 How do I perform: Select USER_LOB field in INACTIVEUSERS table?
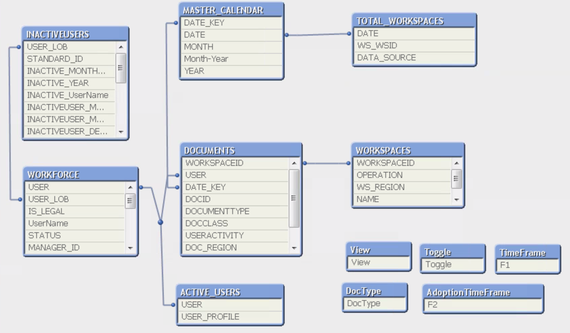click(70, 47)
